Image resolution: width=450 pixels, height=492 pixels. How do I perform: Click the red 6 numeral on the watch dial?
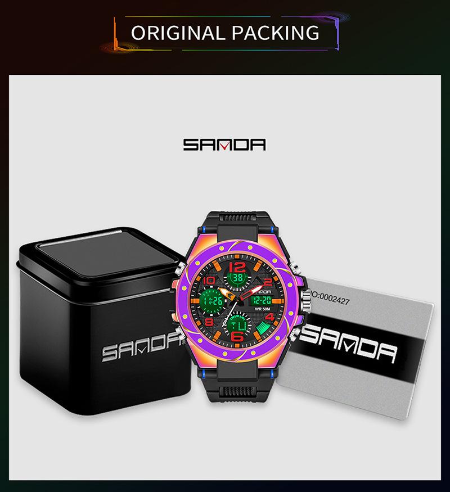point(237,336)
